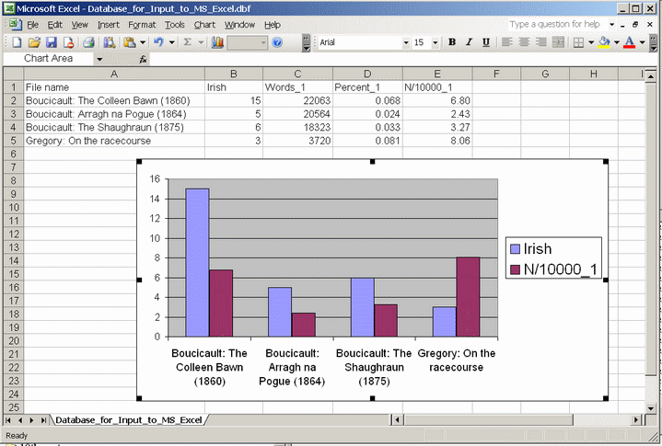Image resolution: width=662 pixels, height=446 pixels.
Task: Click the New workbook icon
Action: click(x=16, y=42)
